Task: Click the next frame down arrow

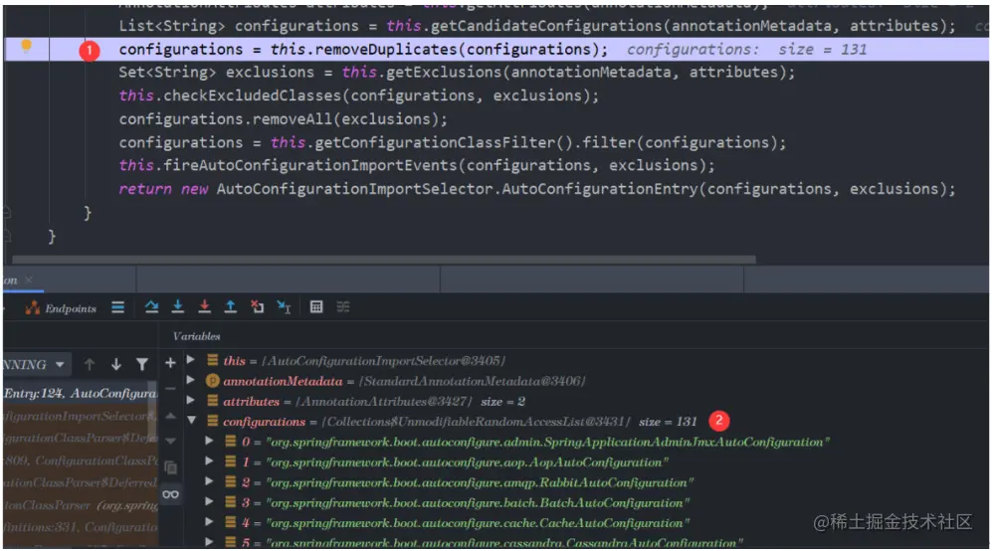Action: coord(115,364)
